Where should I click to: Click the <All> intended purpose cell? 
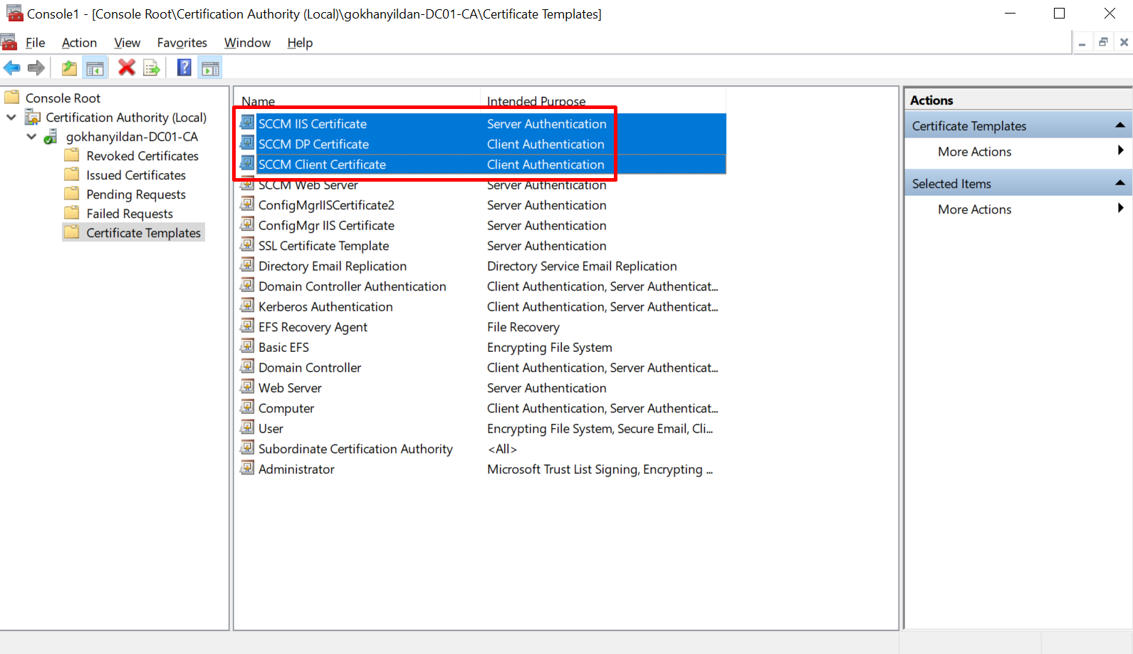[x=502, y=449]
